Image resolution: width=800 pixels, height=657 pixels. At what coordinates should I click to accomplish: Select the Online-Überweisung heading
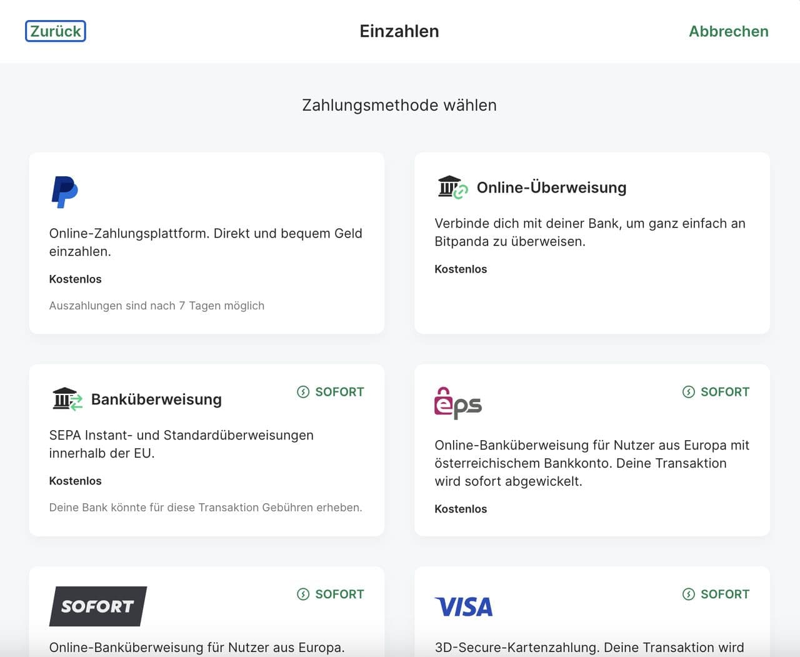(x=551, y=188)
